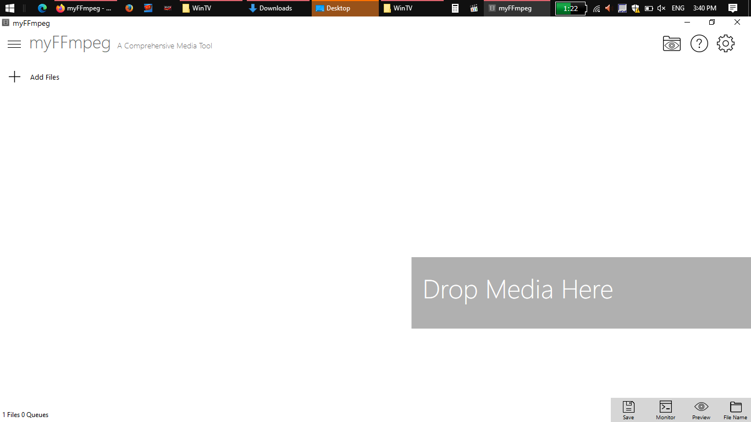The image size is (751, 422).
Task: Click the "1 Files 0 Queues" status text
Action: tap(25, 415)
